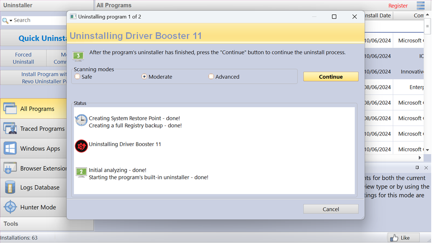Activate Hunter Mode crosshair icon
Screen dimensions: 432x243
(10, 207)
